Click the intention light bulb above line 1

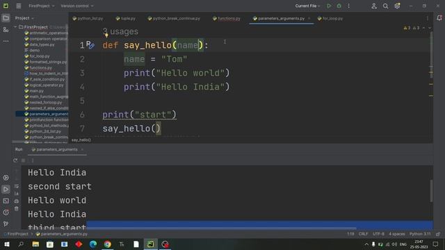click(x=106, y=35)
